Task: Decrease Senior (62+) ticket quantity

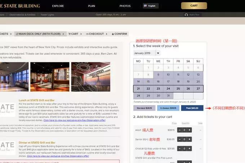Action: 179,139
